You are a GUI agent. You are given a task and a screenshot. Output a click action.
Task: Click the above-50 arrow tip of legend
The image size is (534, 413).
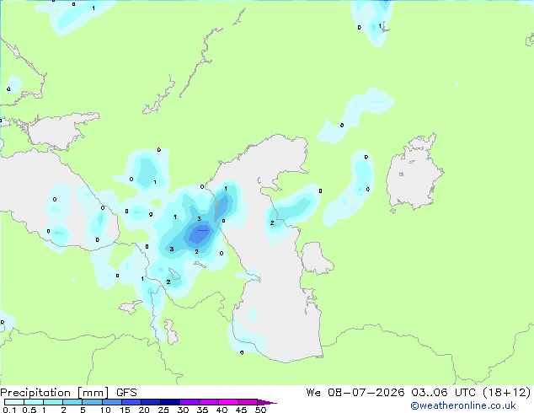coord(267,402)
